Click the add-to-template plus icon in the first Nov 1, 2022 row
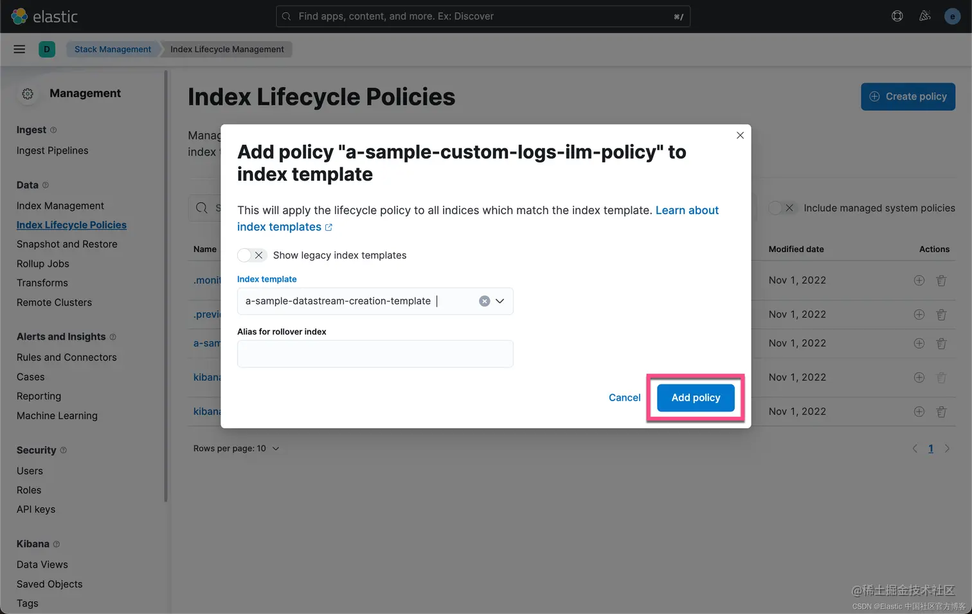 pos(919,280)
